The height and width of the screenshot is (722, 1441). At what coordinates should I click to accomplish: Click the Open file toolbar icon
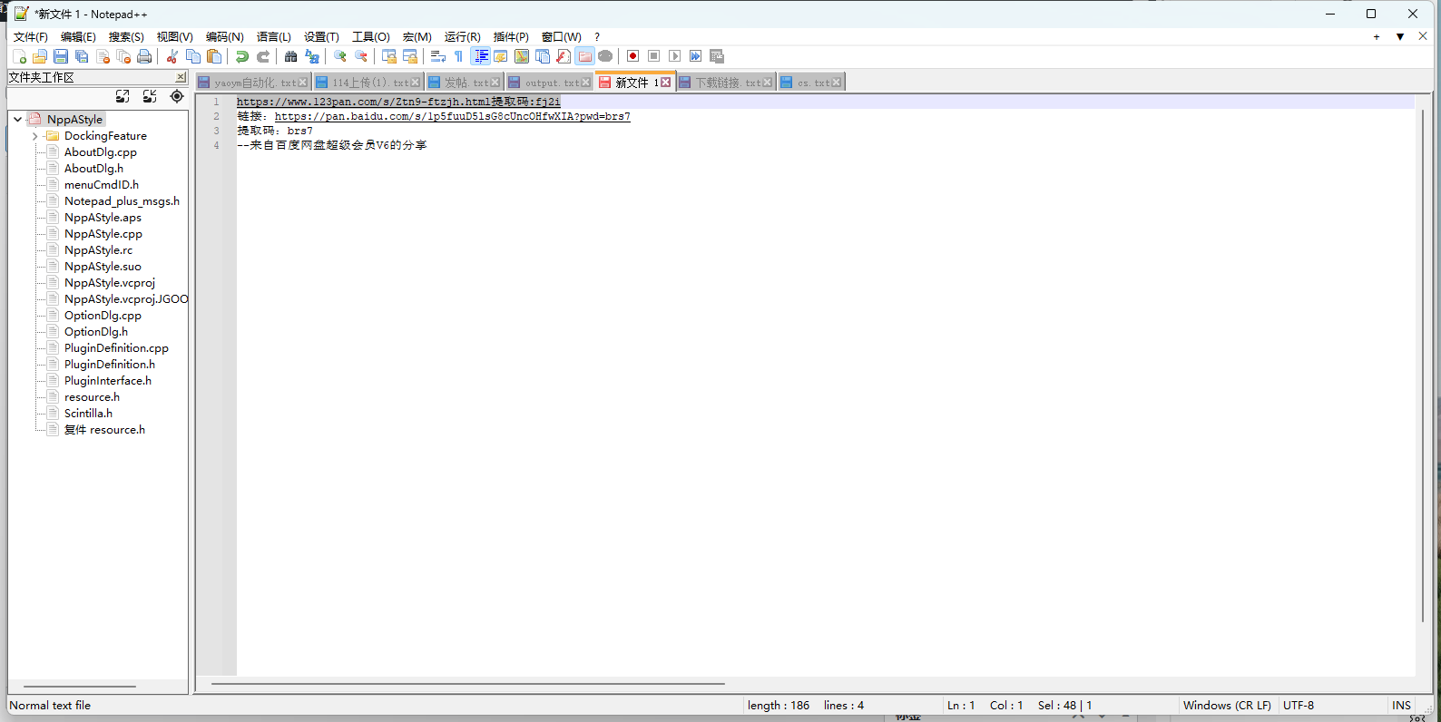coord(39,56)
